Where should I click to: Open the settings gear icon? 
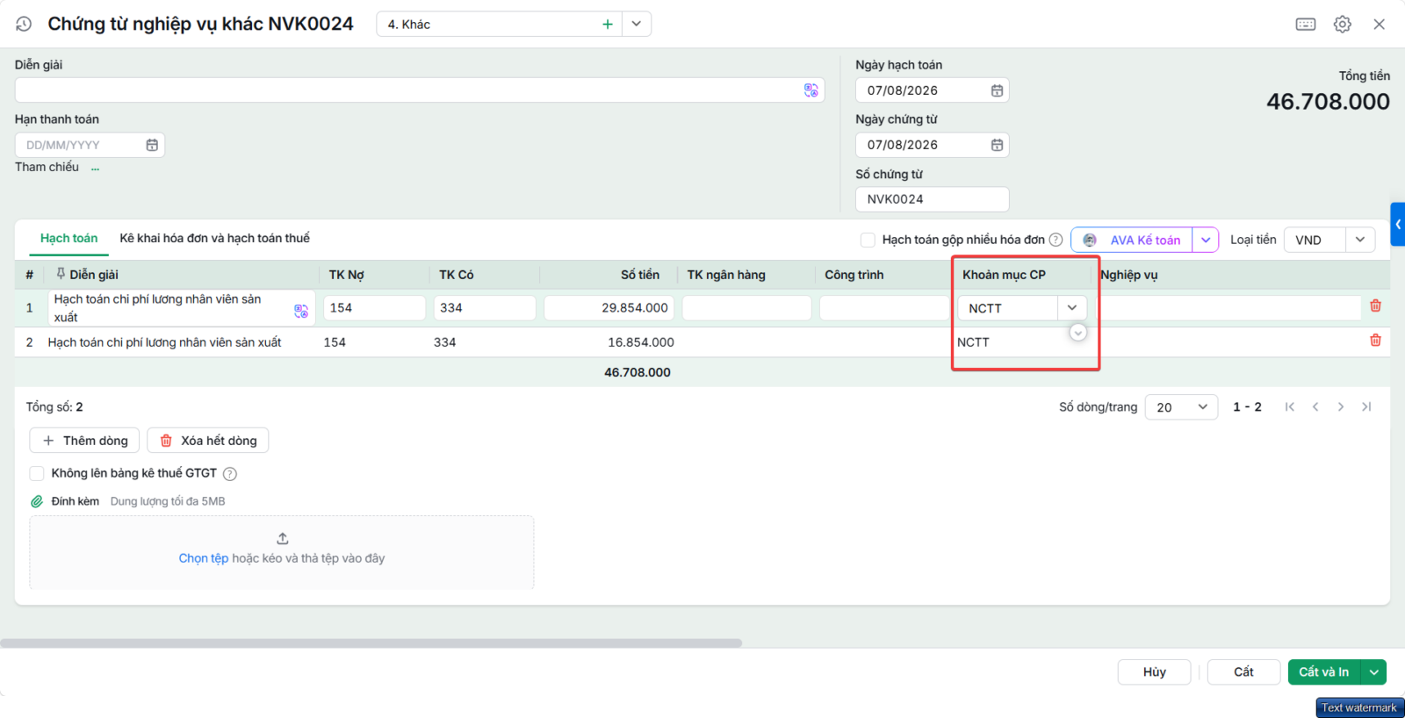coord(1343,25)
